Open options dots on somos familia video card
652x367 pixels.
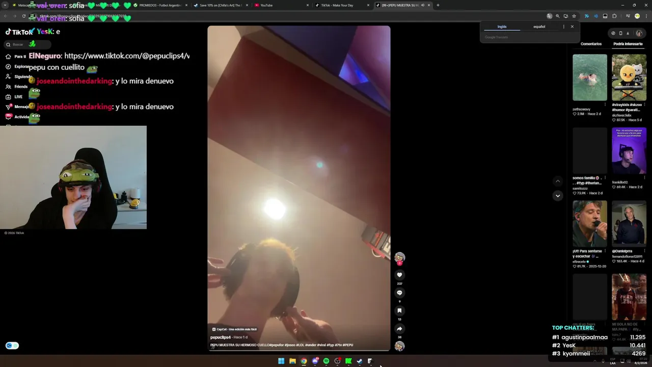(x=605, y=178)
